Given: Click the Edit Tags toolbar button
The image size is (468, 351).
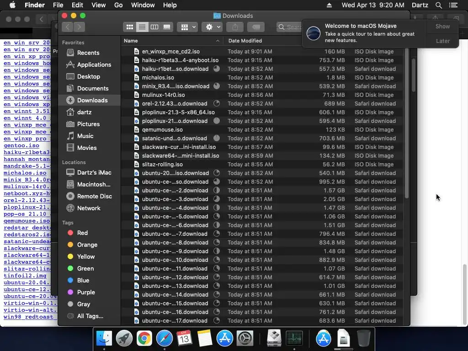Looking at the screenshot, I should tap(256, 27).
